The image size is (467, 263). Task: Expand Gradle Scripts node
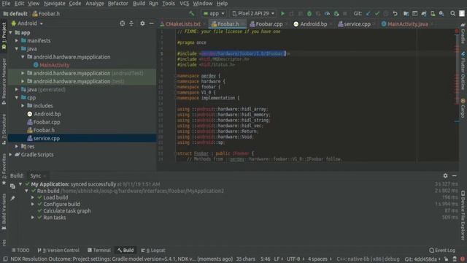pyautogui.click(x=11, y=154)
